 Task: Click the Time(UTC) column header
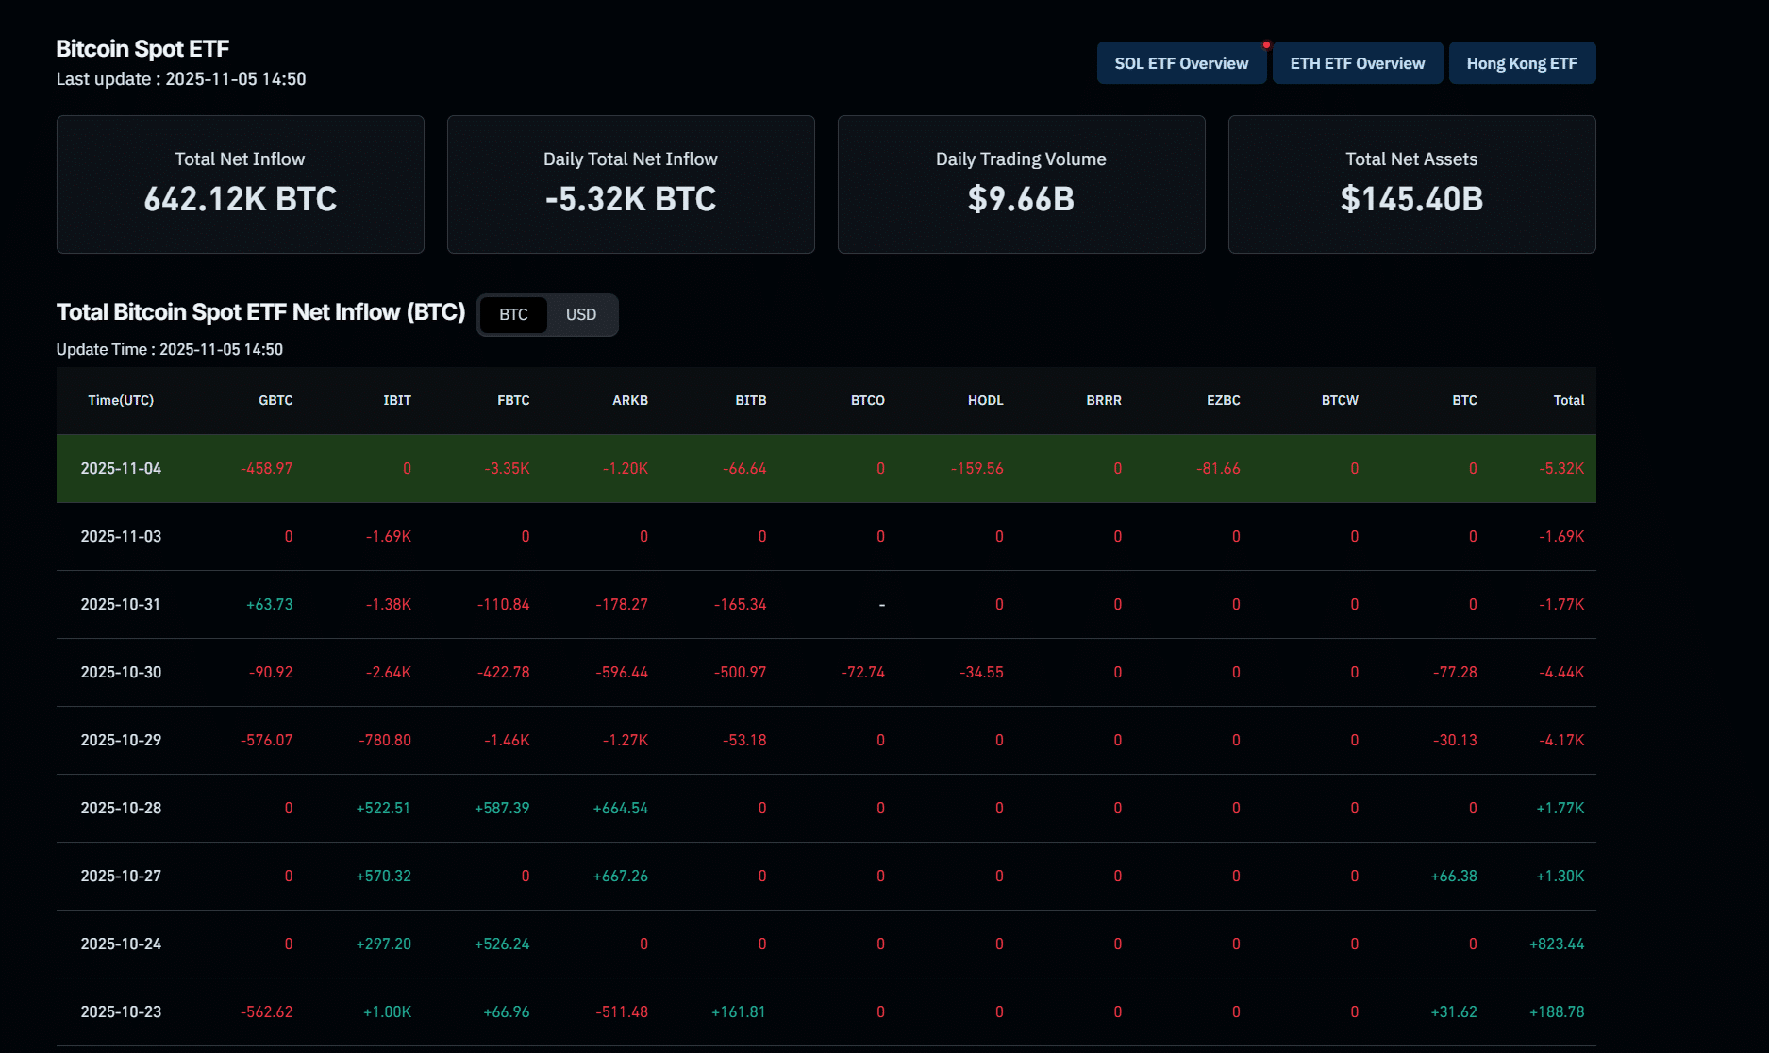tap(121, 400)
